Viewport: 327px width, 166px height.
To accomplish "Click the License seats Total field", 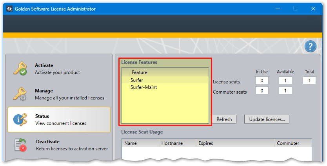I will [309, 80].
